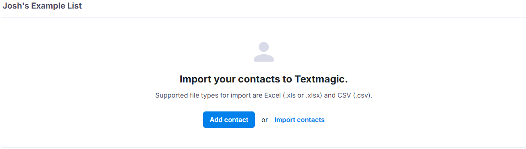Open the Import contacts link

coord(300,120)
